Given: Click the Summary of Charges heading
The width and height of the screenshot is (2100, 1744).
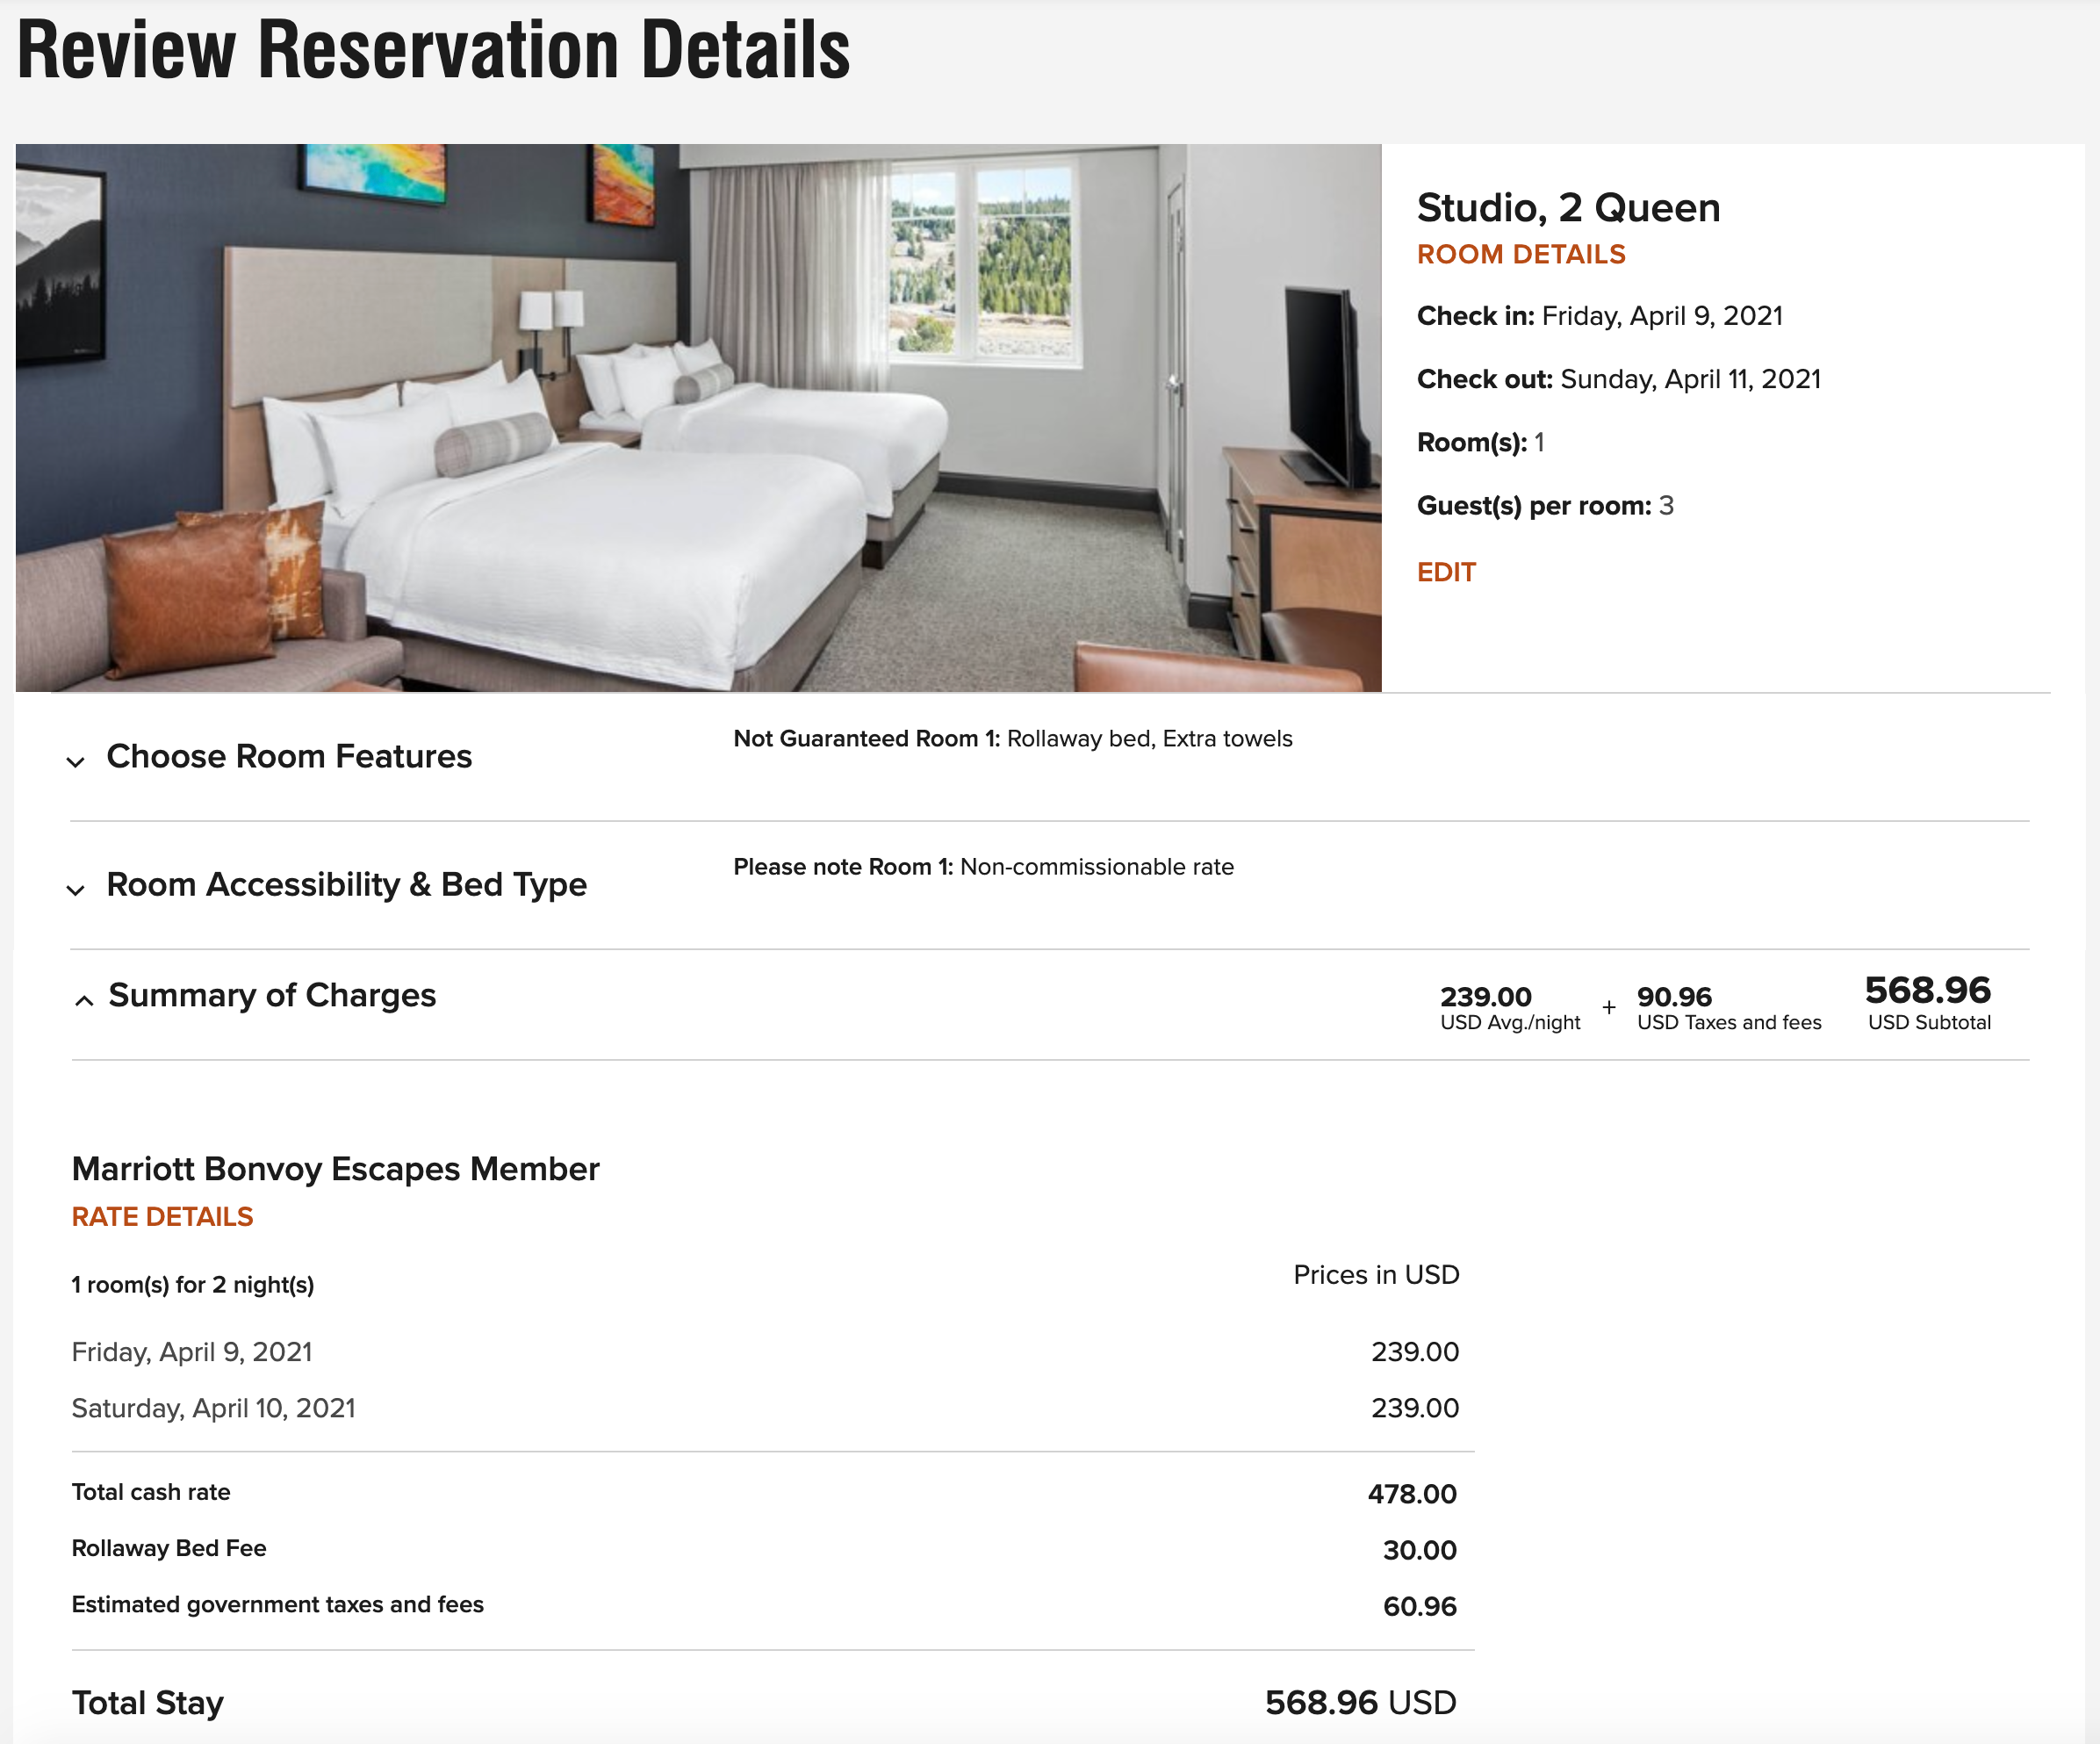Looking at the screenshot, I should [272, 996].
